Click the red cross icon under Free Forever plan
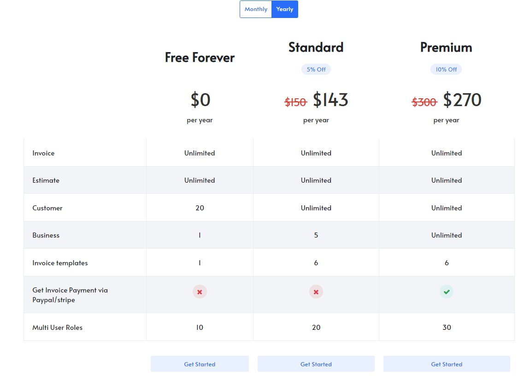Image resolution: width=530 pixels, height=376 pixels. click(200, 292)
